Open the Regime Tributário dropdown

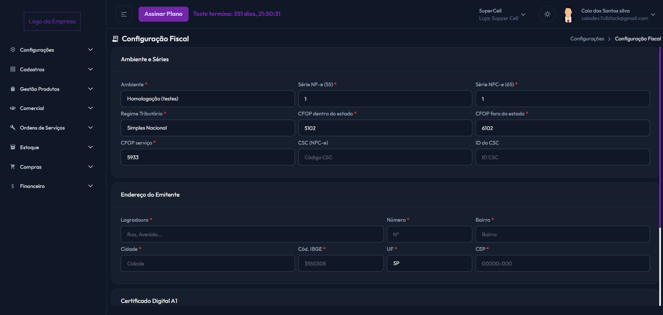click(207, 128)
